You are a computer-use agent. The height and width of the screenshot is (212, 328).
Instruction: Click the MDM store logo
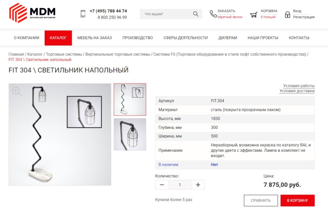(x=32, y=13)
